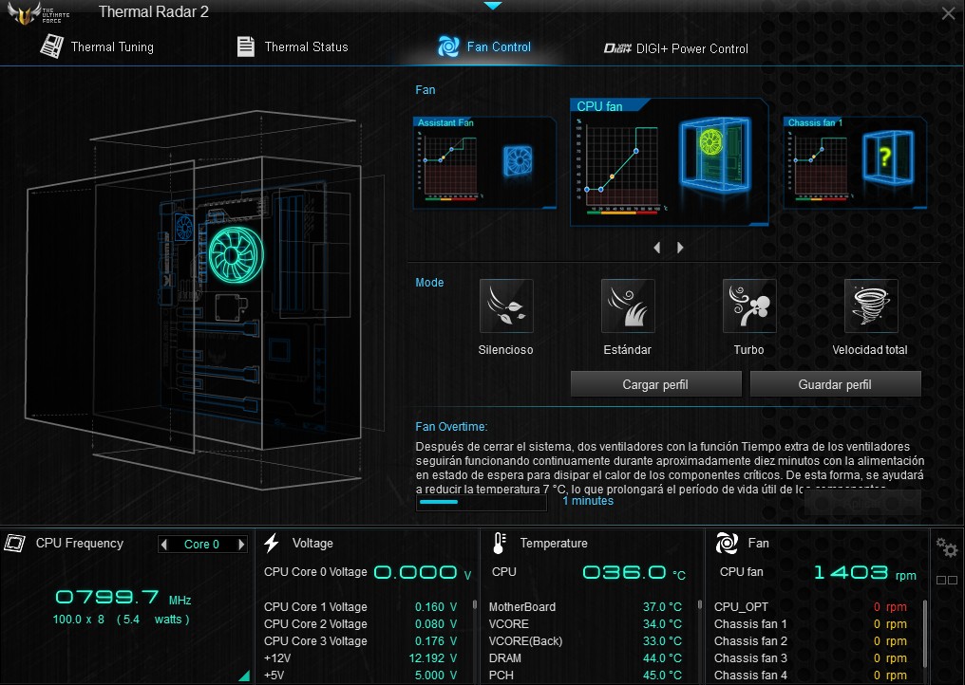Show the previous fan with the left arrow
Viewport: 965px width, 685px height.
click(x=657, y=248)
